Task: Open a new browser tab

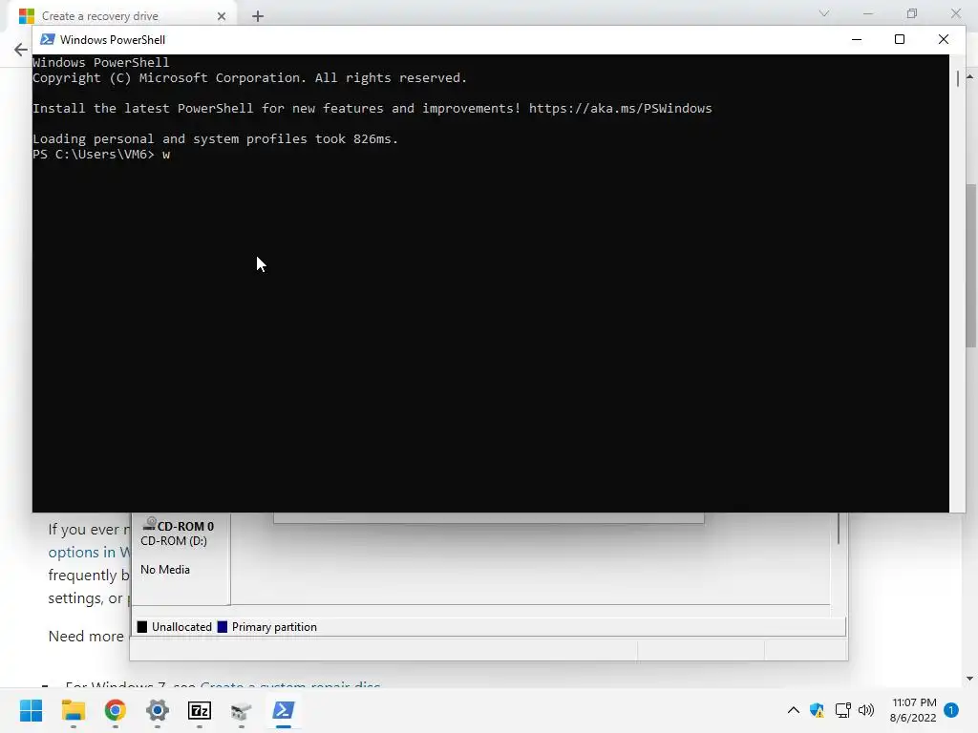Action: point(258,16)
